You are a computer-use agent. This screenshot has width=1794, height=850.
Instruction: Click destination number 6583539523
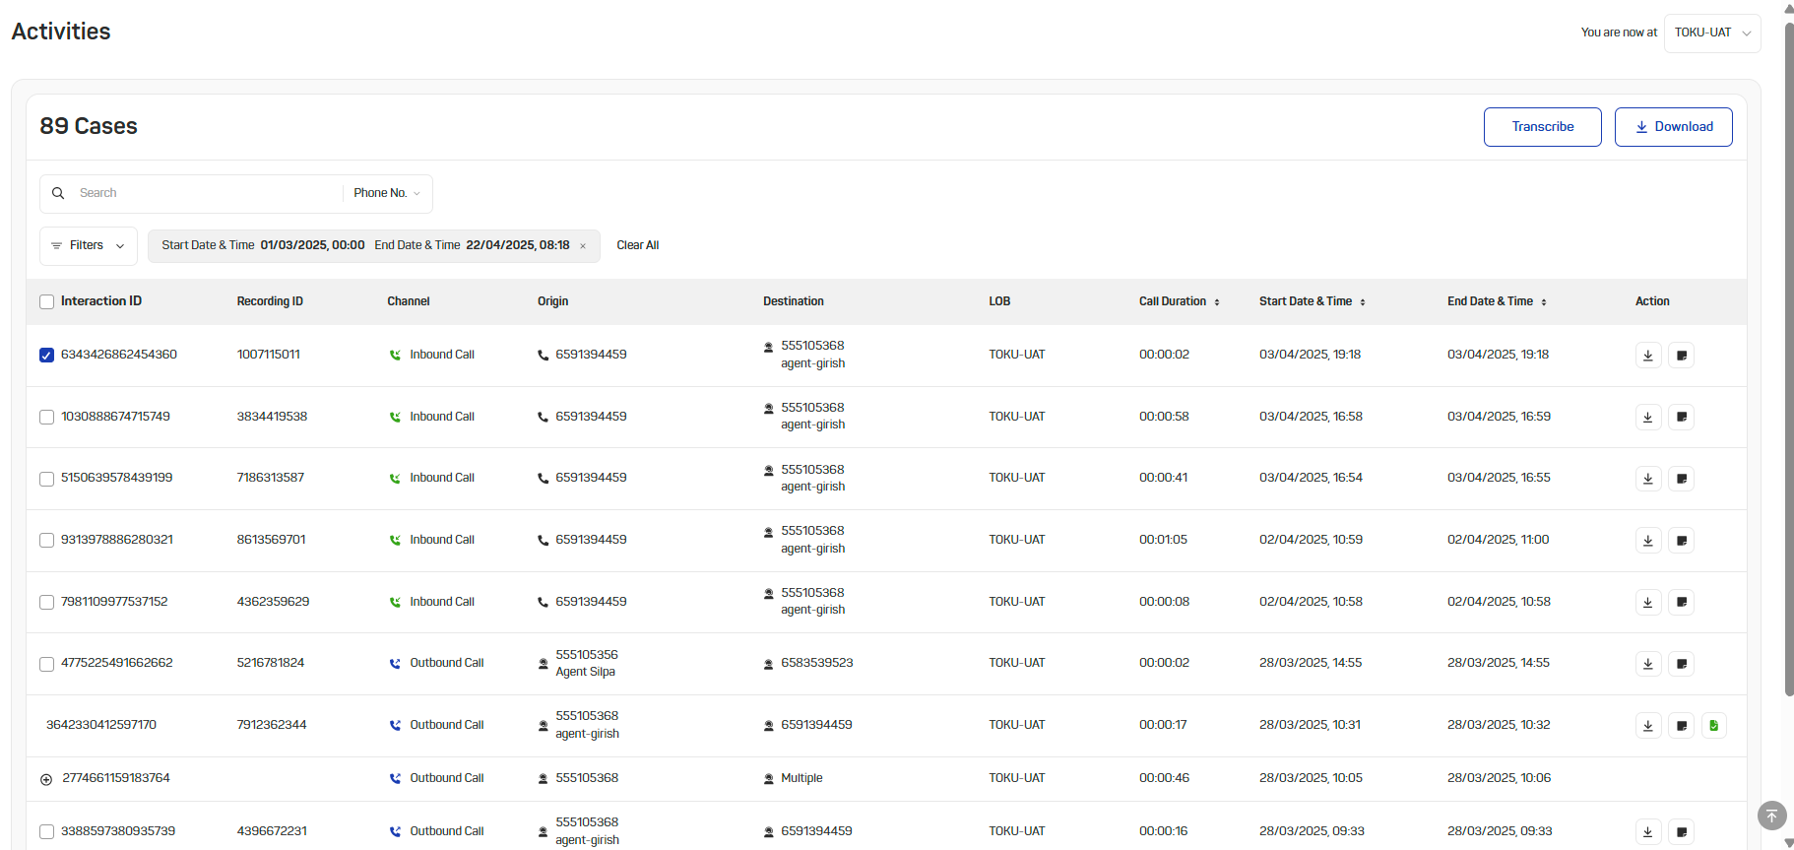pyautogui.click(x=817, y=663)
